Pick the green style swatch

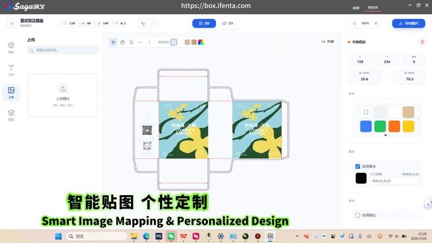tap(380, 126)
